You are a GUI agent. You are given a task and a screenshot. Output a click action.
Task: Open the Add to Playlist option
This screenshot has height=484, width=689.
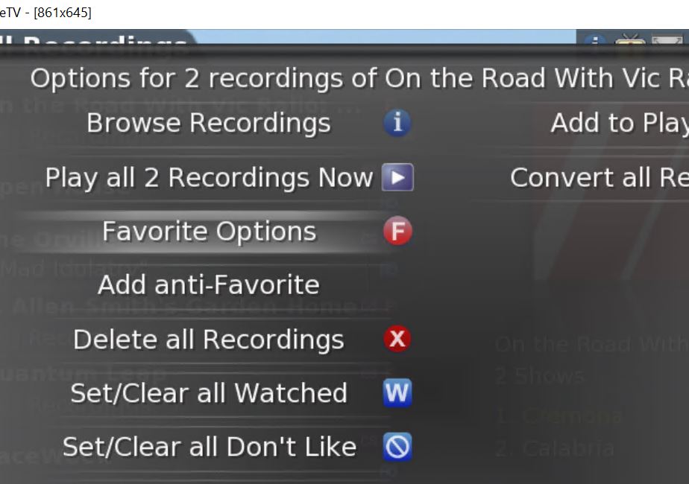[620, 123]
